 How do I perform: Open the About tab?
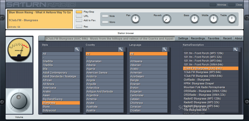coord(238,38)
